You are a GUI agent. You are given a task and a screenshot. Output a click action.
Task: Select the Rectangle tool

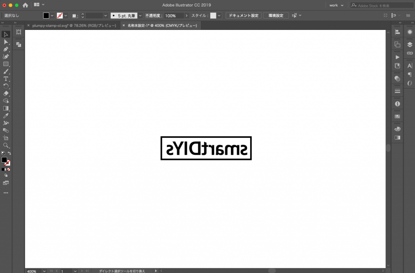(x=6, y=64)
